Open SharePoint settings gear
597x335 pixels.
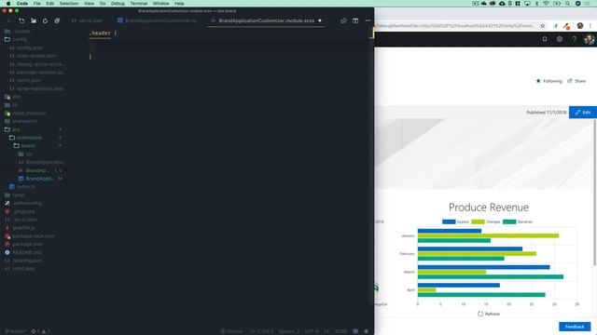point(560,39)
